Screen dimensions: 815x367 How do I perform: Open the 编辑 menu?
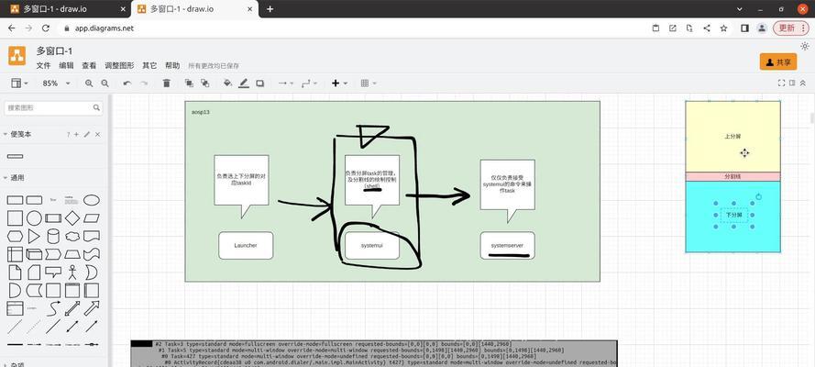coord(66,65)
